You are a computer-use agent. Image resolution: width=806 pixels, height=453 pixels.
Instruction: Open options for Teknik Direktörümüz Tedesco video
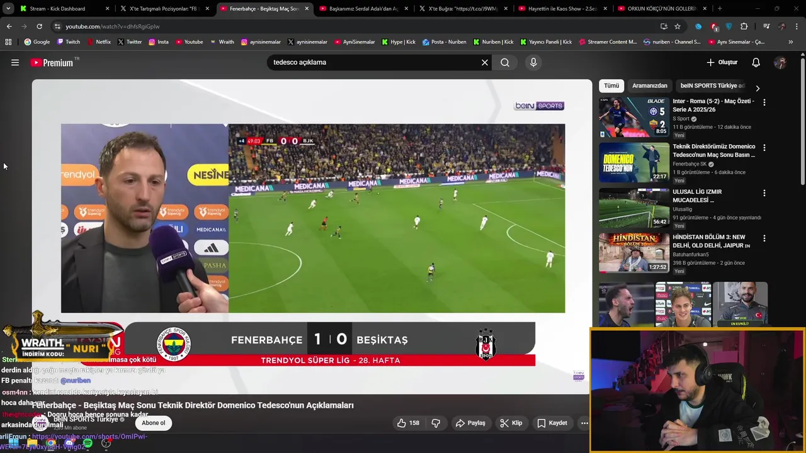(x=764, y=147)
